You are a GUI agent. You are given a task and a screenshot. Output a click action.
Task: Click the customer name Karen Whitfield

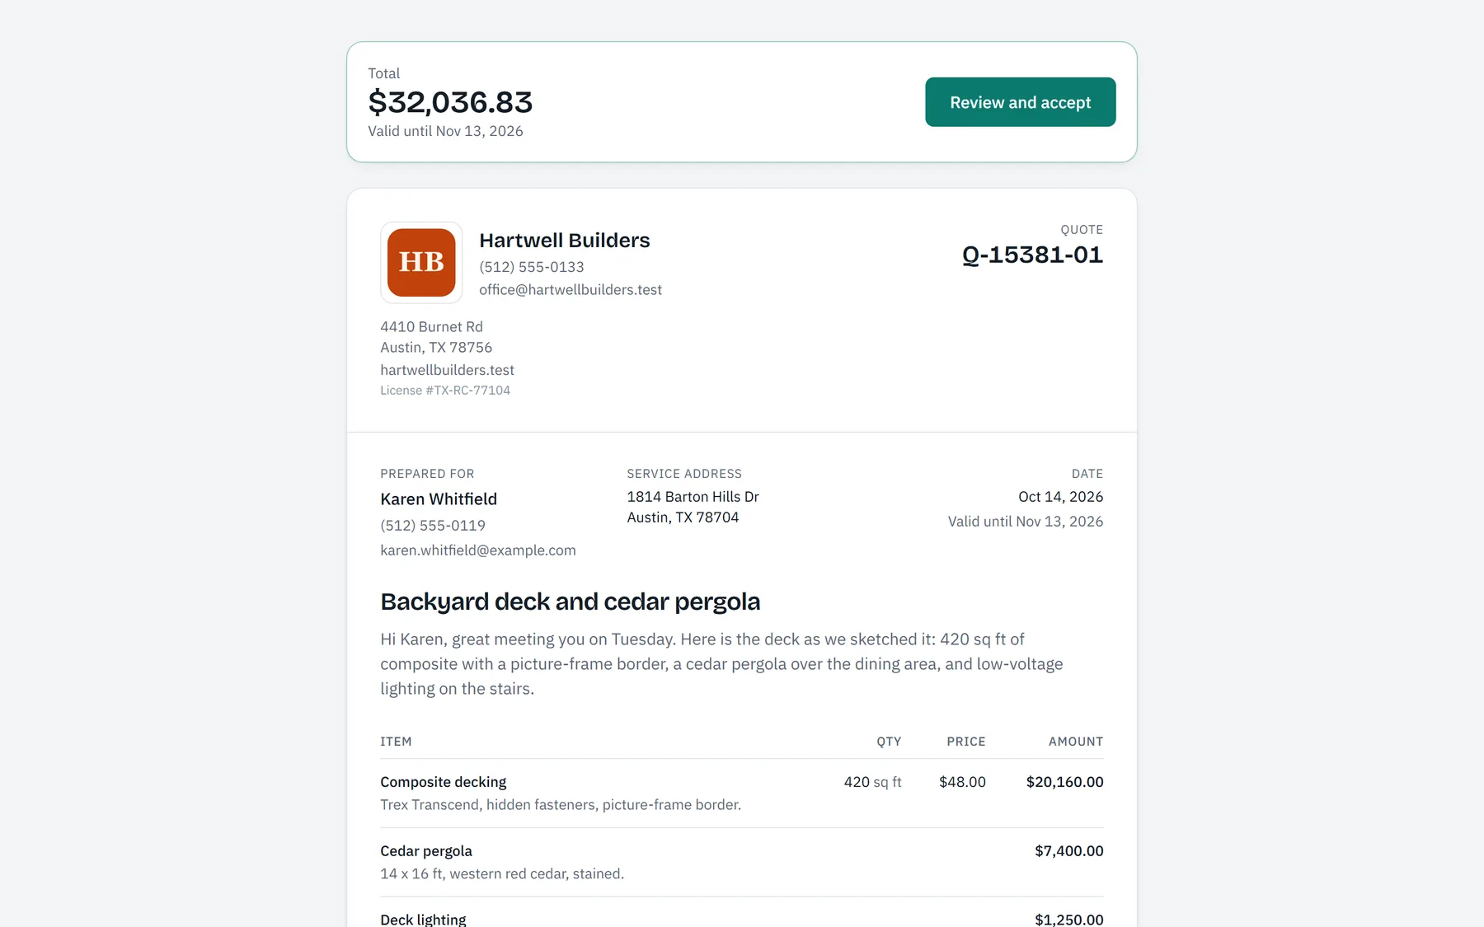click(439, 499)
